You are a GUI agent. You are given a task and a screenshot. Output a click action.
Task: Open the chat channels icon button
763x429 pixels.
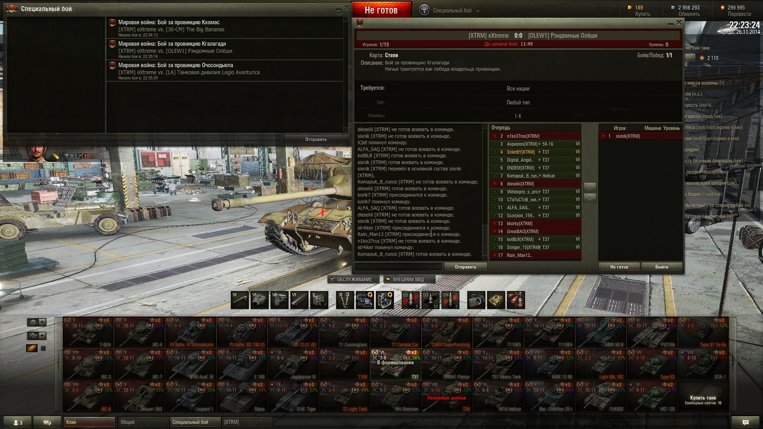coord(47,422)
